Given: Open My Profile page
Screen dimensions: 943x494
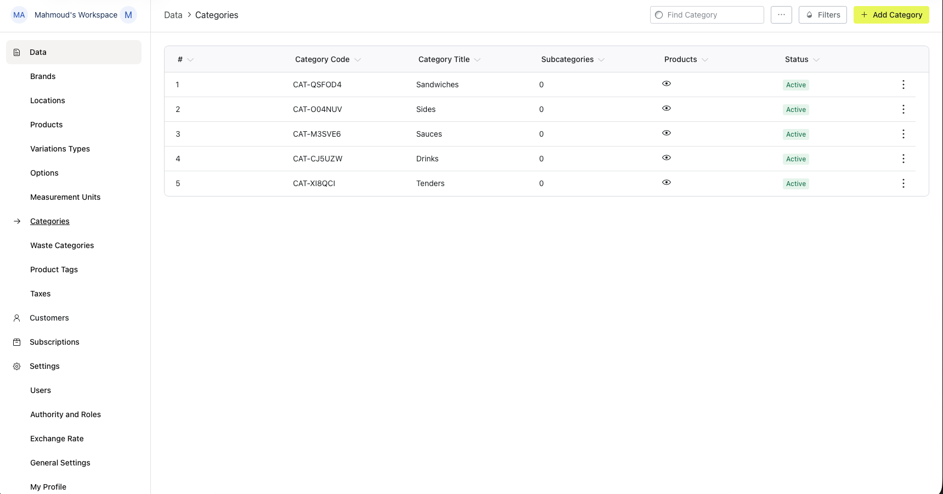Looking at the screenshot, I should (48, 487).
